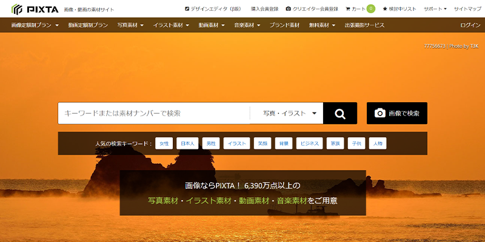Click the camera icon for image search
The image size is (485, 242).
click(x=380, y=113)
